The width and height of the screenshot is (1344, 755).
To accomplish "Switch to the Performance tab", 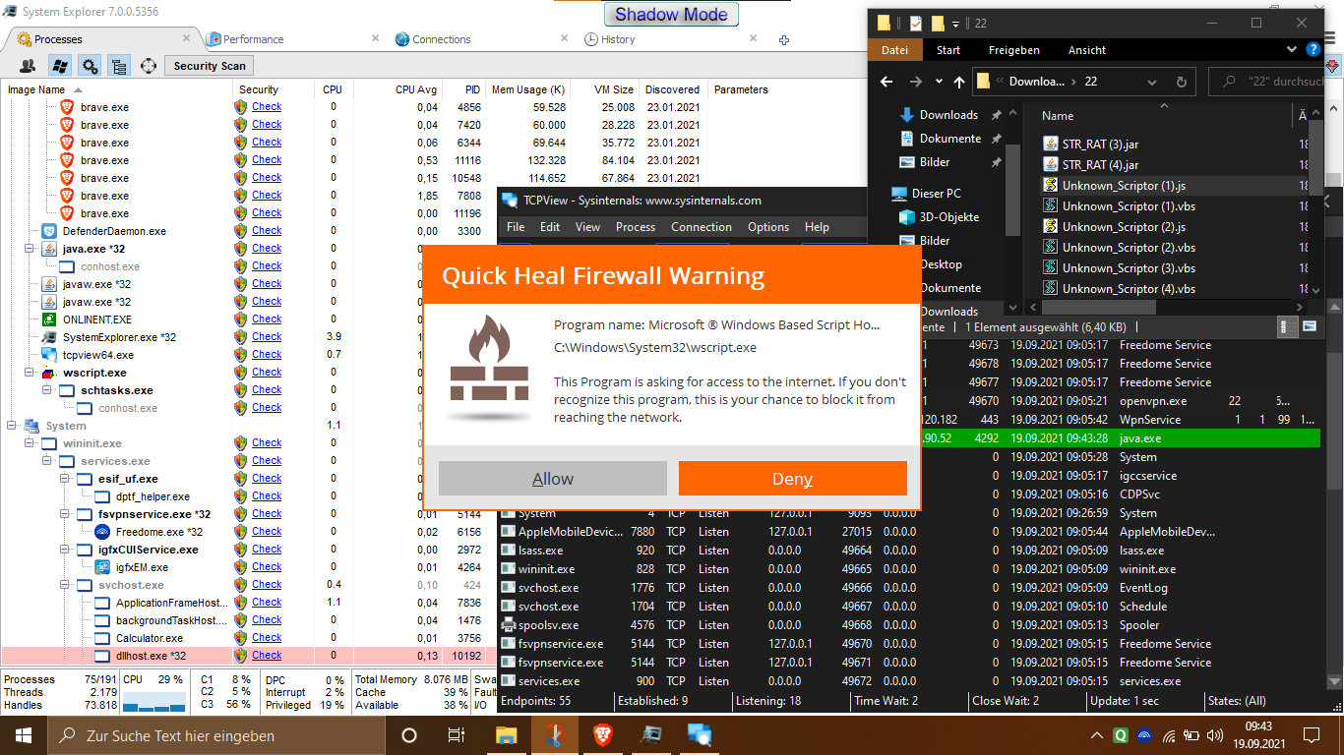I will coord(253,39).
